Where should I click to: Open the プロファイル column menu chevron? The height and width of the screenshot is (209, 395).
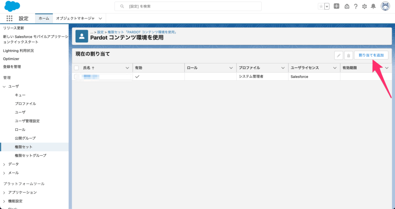pos(283,68)
